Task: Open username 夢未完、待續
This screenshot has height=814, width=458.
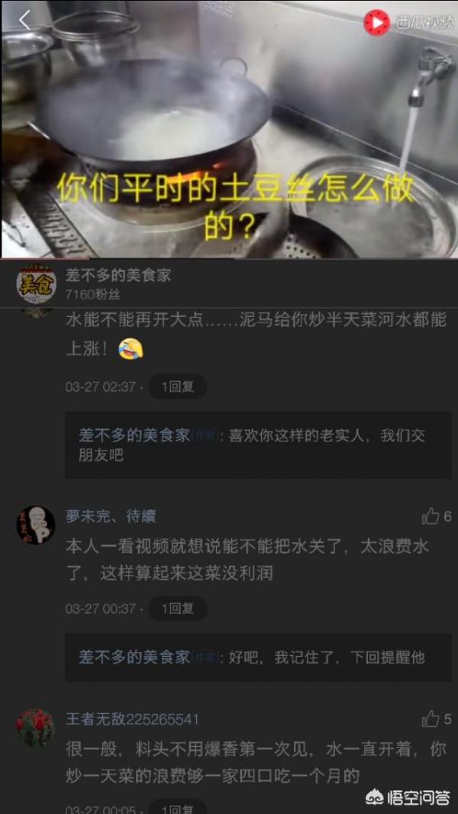Action: pyautogui.click(x=111, y=516)
